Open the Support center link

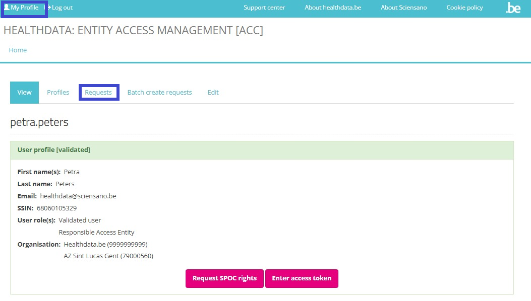pos(264,8)
